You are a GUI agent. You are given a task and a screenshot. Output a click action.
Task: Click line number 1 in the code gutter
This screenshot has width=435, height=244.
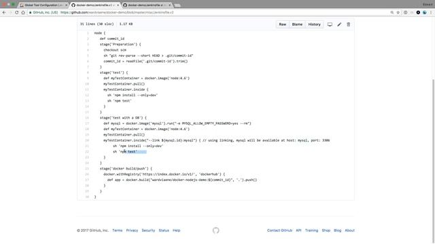click(x=88, y=33)
